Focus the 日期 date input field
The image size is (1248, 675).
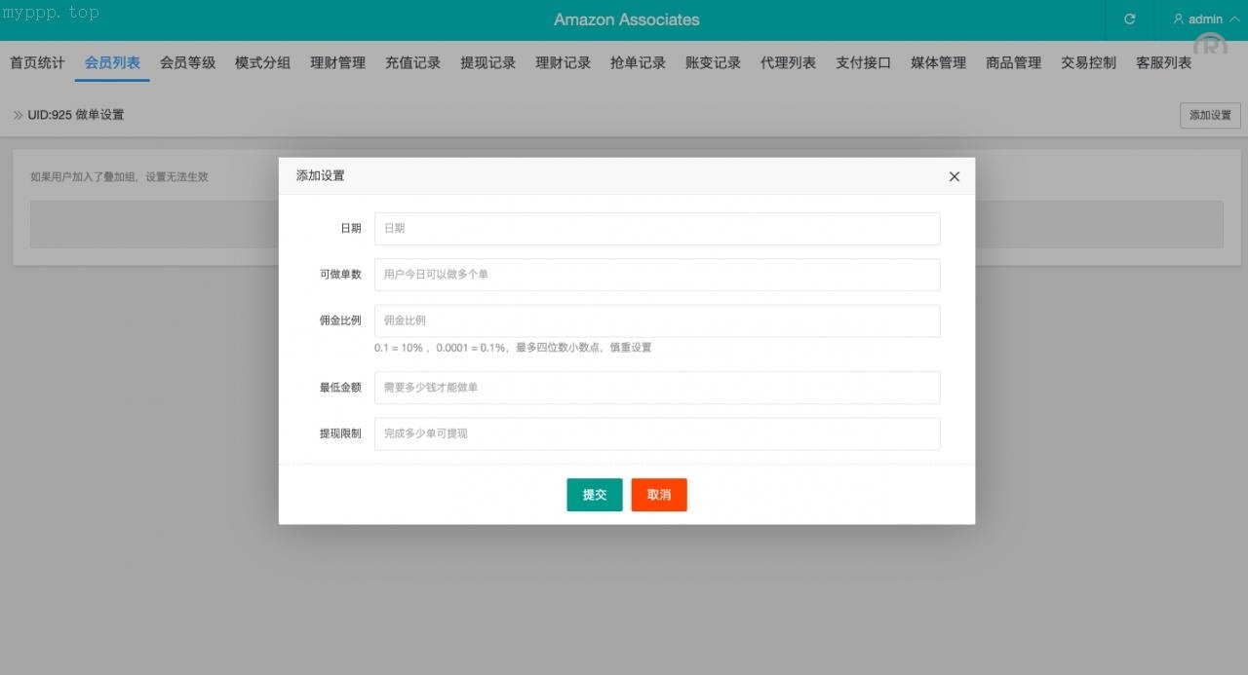coord(656,229)
